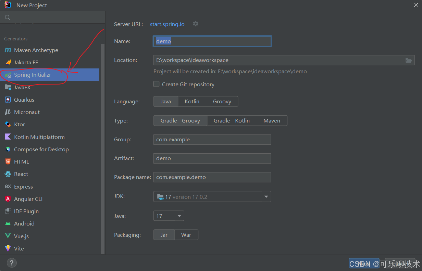
Task: Click the IntelliJ logo in title bar
Action: point(8,5)
